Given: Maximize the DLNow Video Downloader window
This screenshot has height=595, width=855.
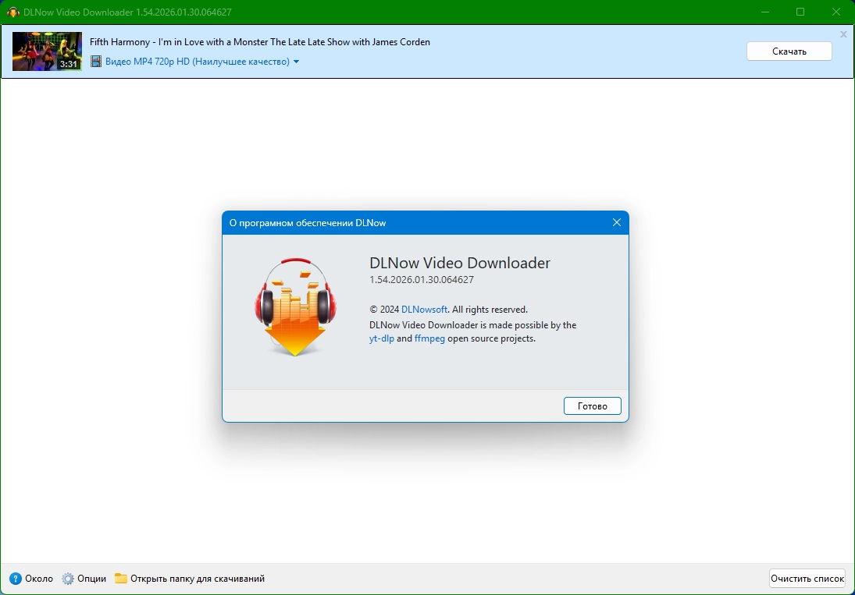Looking at the screenshot, I should 800,12.
